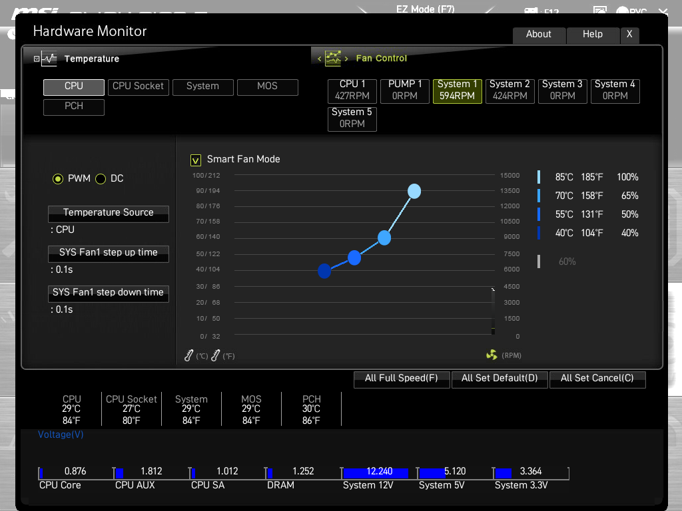The width and height of the screenshot is (682, 511).
Task: Click the 55°C 50% legend color bar
Action: (539, 214)
